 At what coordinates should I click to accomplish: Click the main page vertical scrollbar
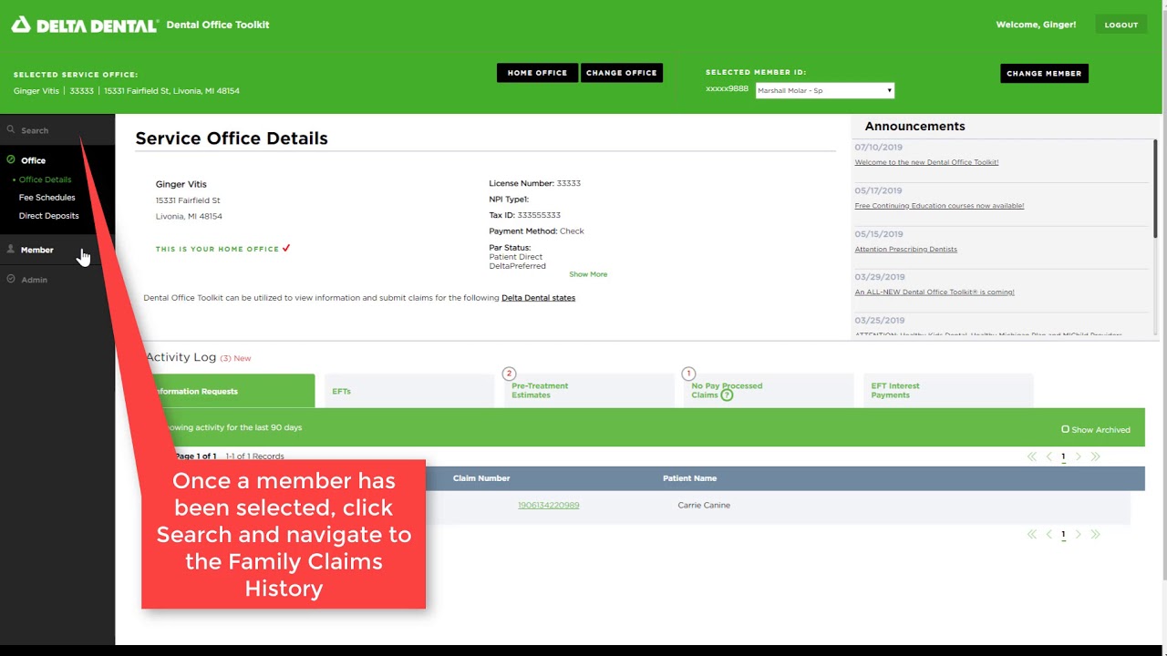coord(1163,292)
